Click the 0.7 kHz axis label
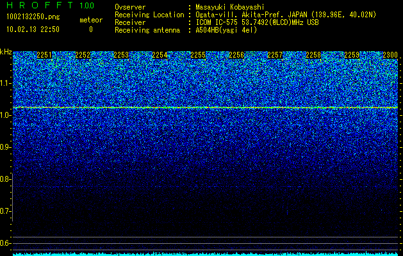This screenshot has height=256, width=403. pyautogui.click(x=5, y=211)
